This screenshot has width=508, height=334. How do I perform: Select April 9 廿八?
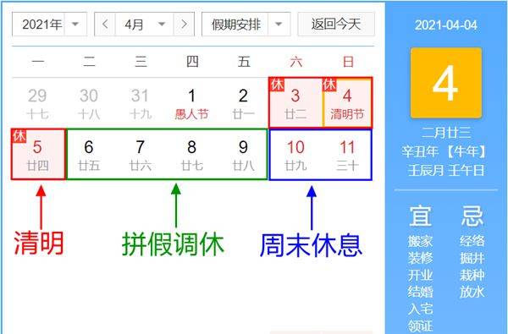pos(243,155)
